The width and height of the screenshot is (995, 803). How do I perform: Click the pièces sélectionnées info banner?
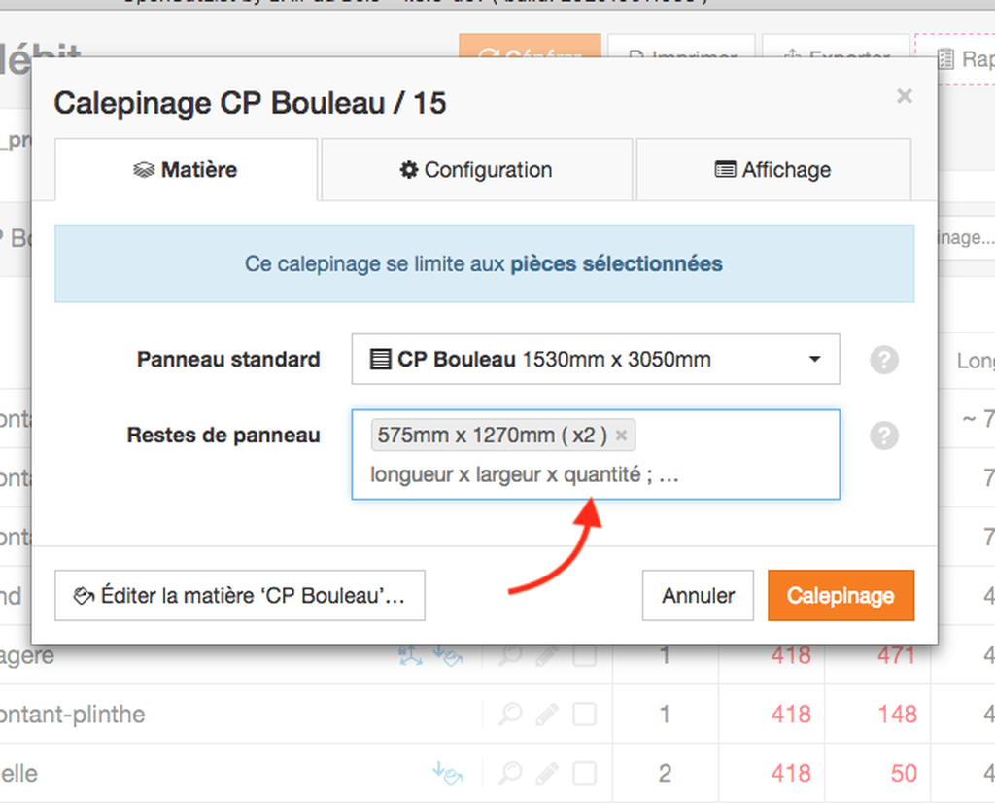[x=484, y=263]
